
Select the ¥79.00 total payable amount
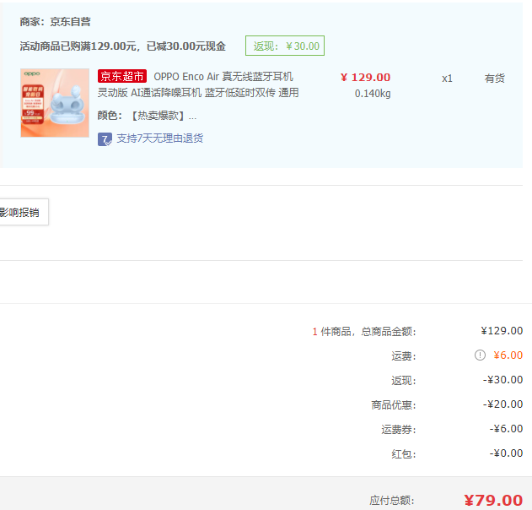click(x=493, y=500)
